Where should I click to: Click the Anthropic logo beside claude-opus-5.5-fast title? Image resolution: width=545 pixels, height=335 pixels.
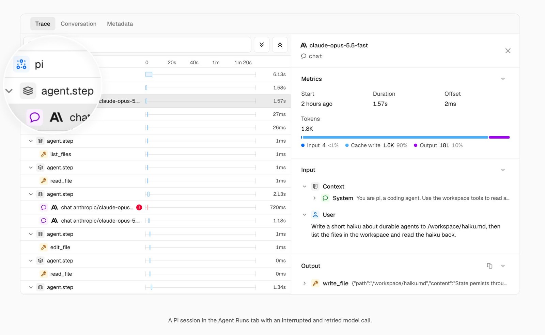(x=304, y=45)
